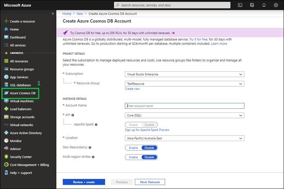
Task: Select Disable for Geo-Redundancy
Action: [x=149, y=148]
